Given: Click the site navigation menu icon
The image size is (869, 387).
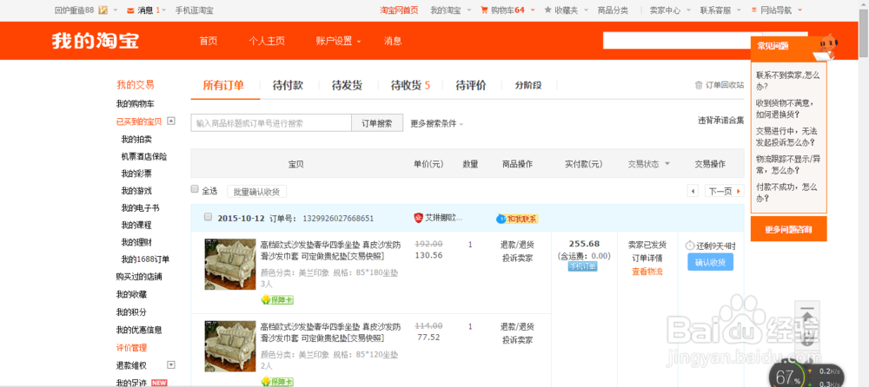Looking at the screenshot, I should pyautogui.click(x=753, y=10).
